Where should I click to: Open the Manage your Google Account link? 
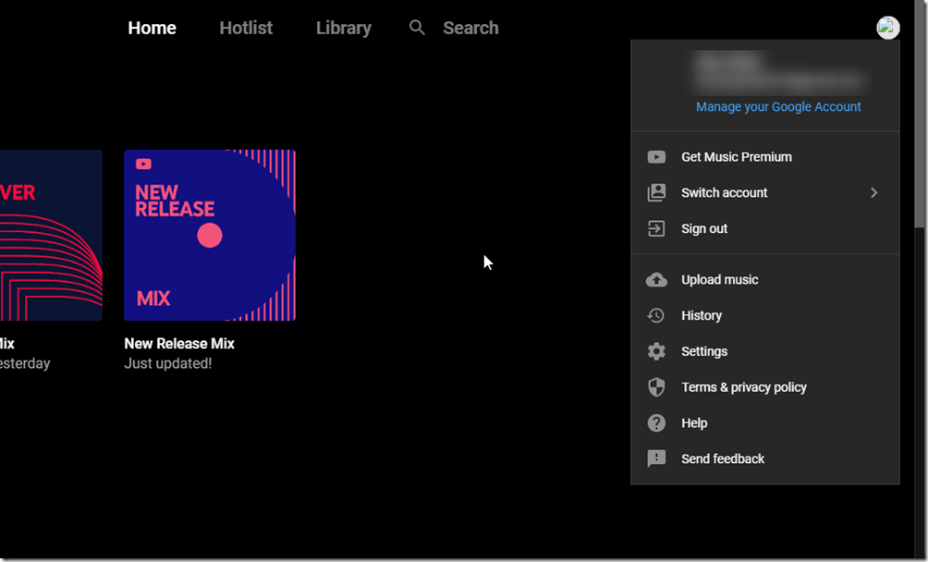pos(778,107)
